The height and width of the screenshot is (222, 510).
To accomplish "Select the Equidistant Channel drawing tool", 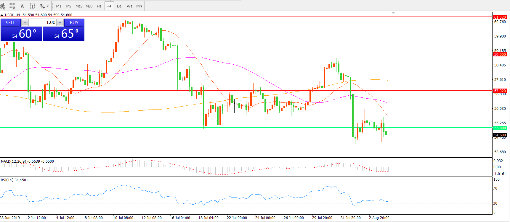I will pyautogui.click(x=3, y=6).
